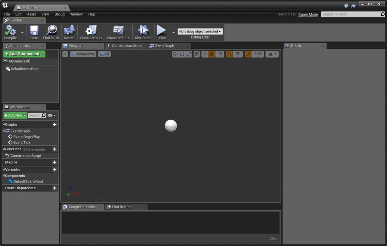The height and width of the screenshot is (246, 387).
Task: Select the translate gizmo tool
Action: click(175, 54)
